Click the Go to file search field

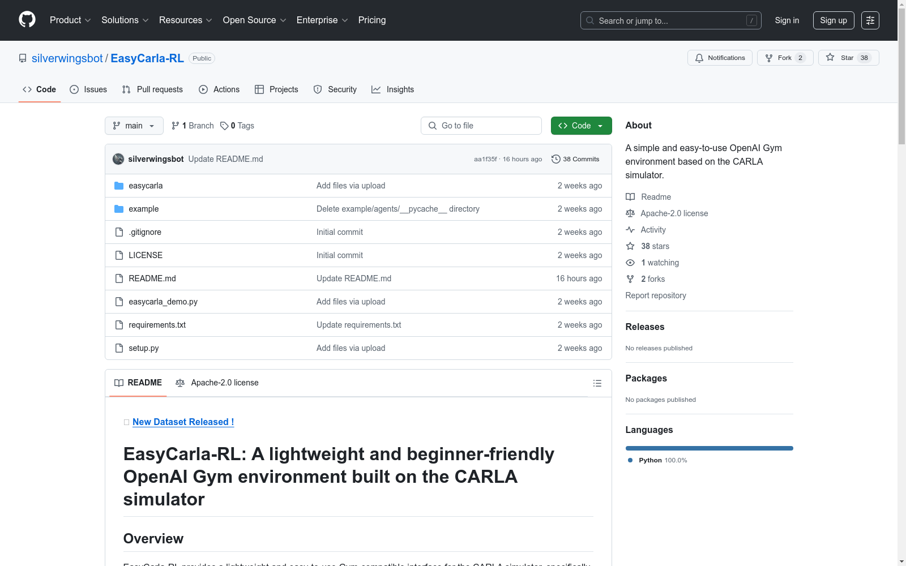click(481, 126)
